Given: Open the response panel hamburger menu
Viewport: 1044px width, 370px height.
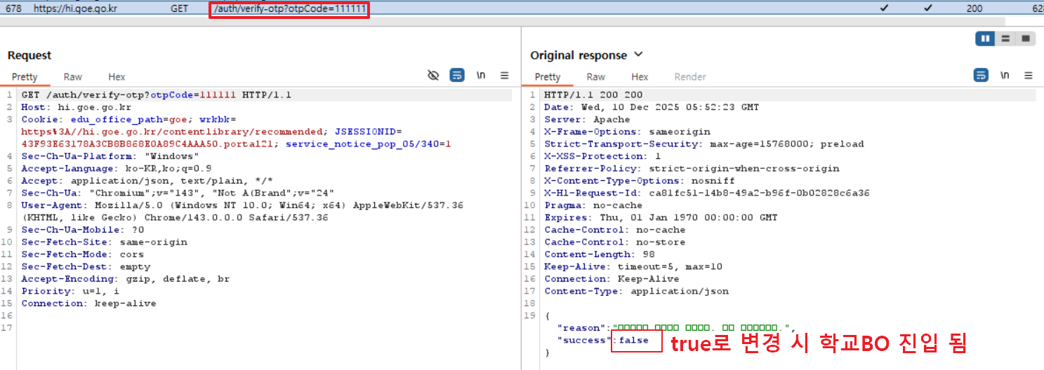Looking at the screenshot, I should tap(1029, 76).
